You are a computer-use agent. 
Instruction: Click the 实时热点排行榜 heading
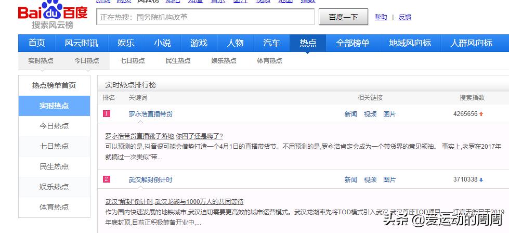pos(130,85)
